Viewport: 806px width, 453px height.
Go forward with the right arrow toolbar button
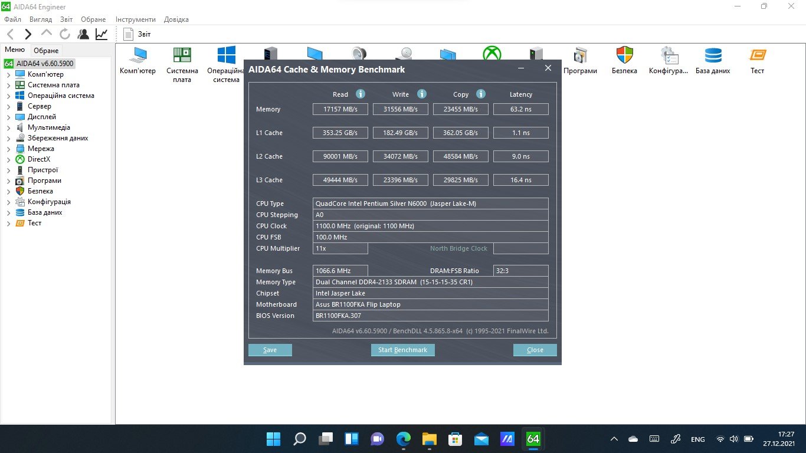[x=28, y=34]
